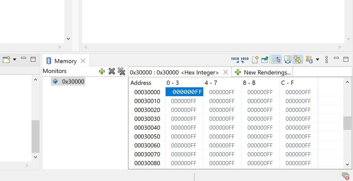Click the 0 - 3 cell in row 00030060
The image size is (353, 181).
pos(184,146)
